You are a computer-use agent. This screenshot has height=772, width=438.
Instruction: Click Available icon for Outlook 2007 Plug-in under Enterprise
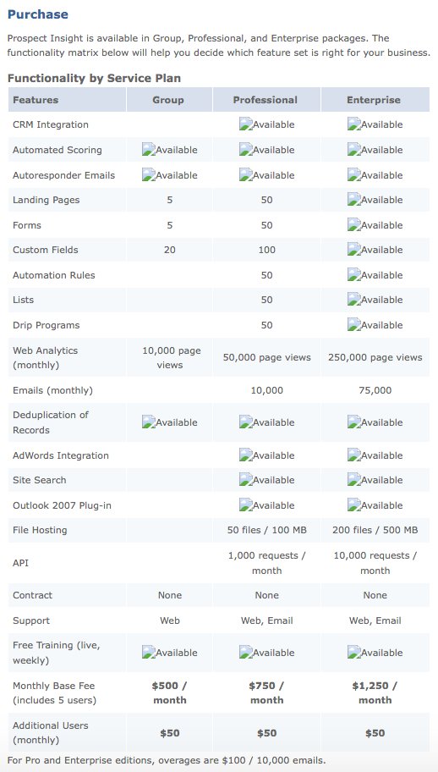375,505
